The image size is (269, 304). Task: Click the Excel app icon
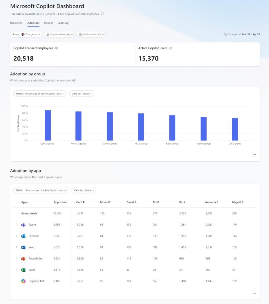(x=23, y=270)
